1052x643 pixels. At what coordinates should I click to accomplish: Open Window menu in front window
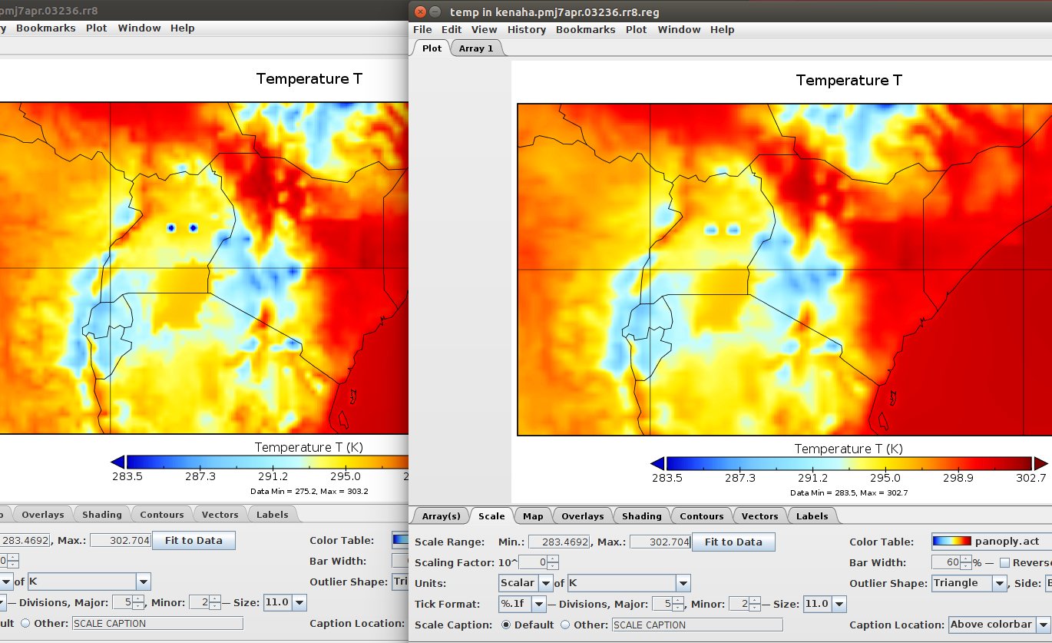pos(679,29)
